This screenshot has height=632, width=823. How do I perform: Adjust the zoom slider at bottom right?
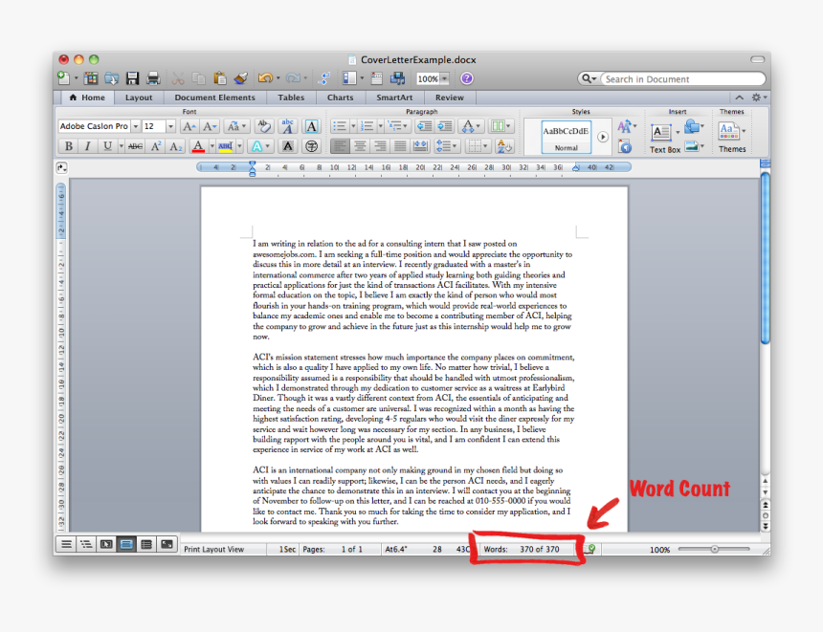[x=713, y=549]
